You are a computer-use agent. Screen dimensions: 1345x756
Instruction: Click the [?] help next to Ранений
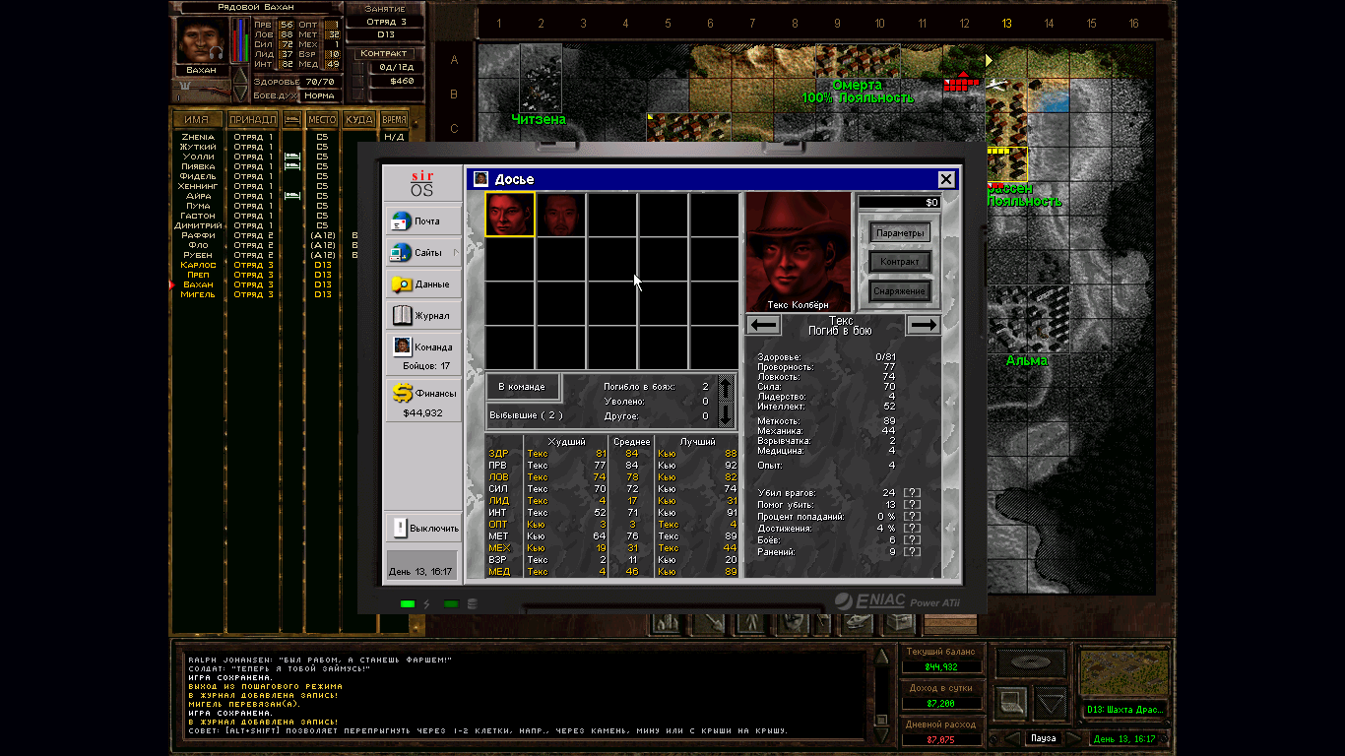(912, 551)
